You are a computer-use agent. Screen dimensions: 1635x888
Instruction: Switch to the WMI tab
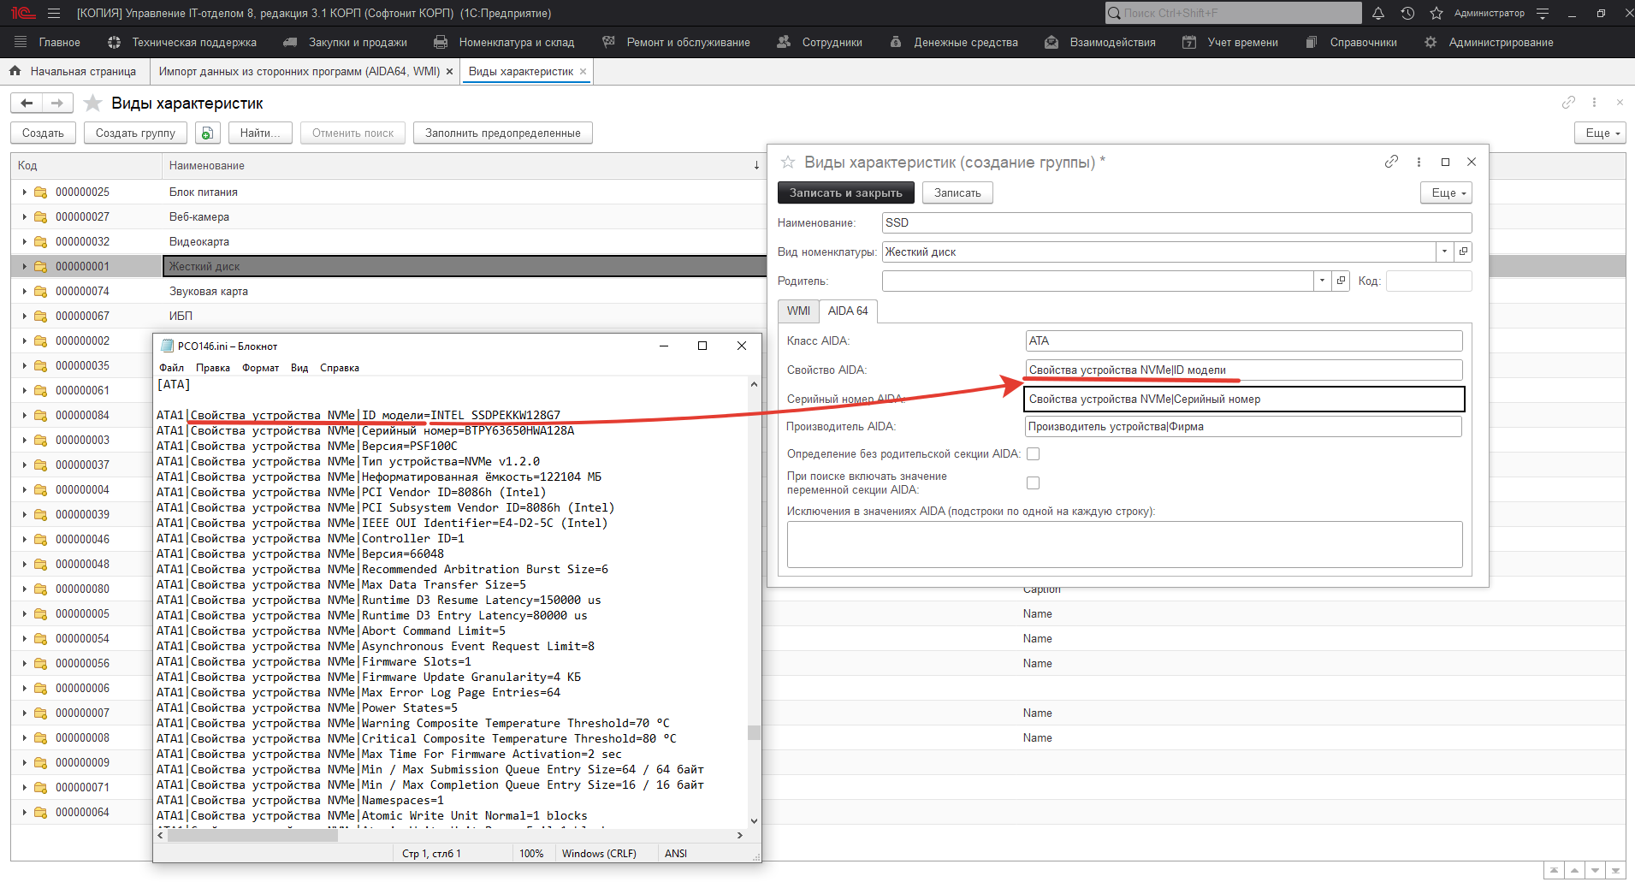[798, 311]
